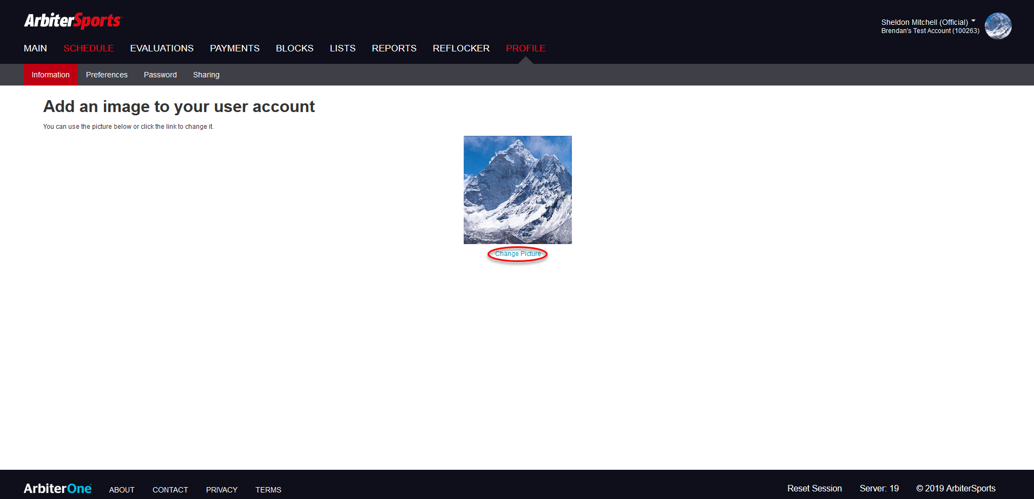Click the 2019 ArbiterSports copyright text
The image size is (1034, 499).
[x=956, y=488]
